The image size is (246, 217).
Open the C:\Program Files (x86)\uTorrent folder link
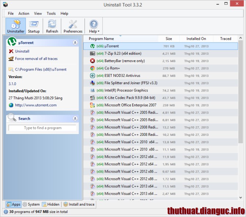[x=41, y=69]
